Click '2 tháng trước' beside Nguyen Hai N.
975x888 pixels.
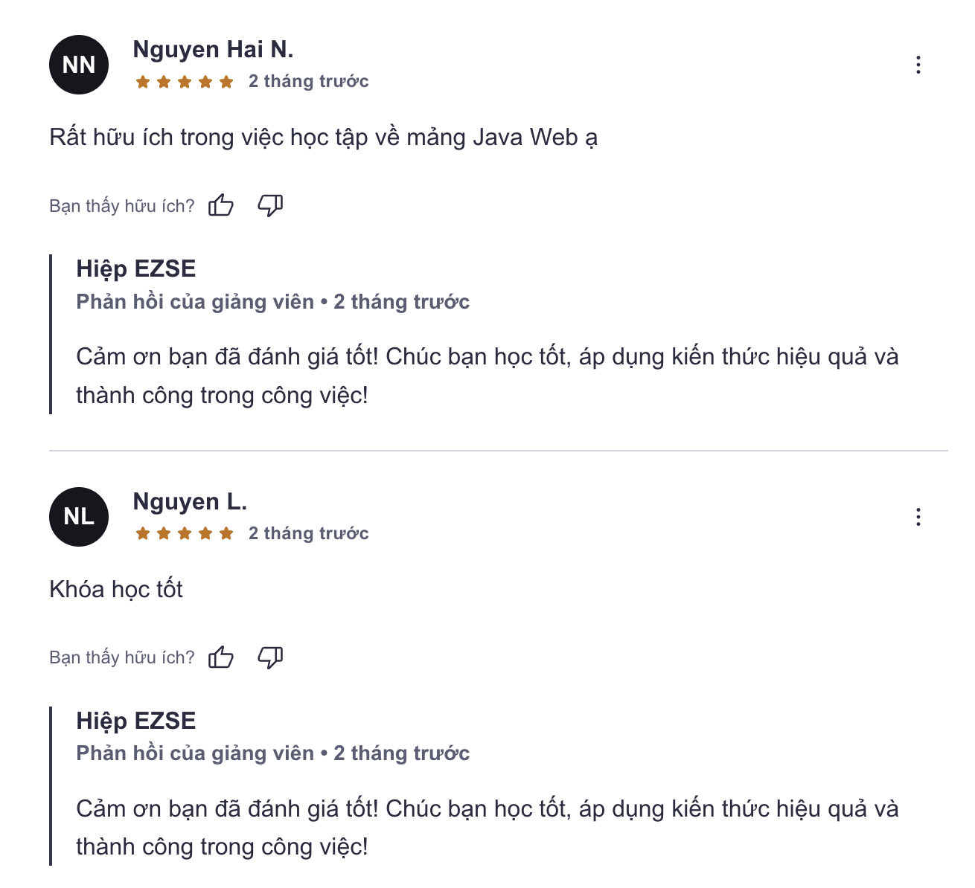click(309, 81)
